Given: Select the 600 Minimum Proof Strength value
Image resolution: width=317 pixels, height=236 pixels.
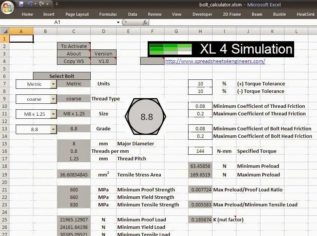Looking at the screenshot, I should [74, 190].
